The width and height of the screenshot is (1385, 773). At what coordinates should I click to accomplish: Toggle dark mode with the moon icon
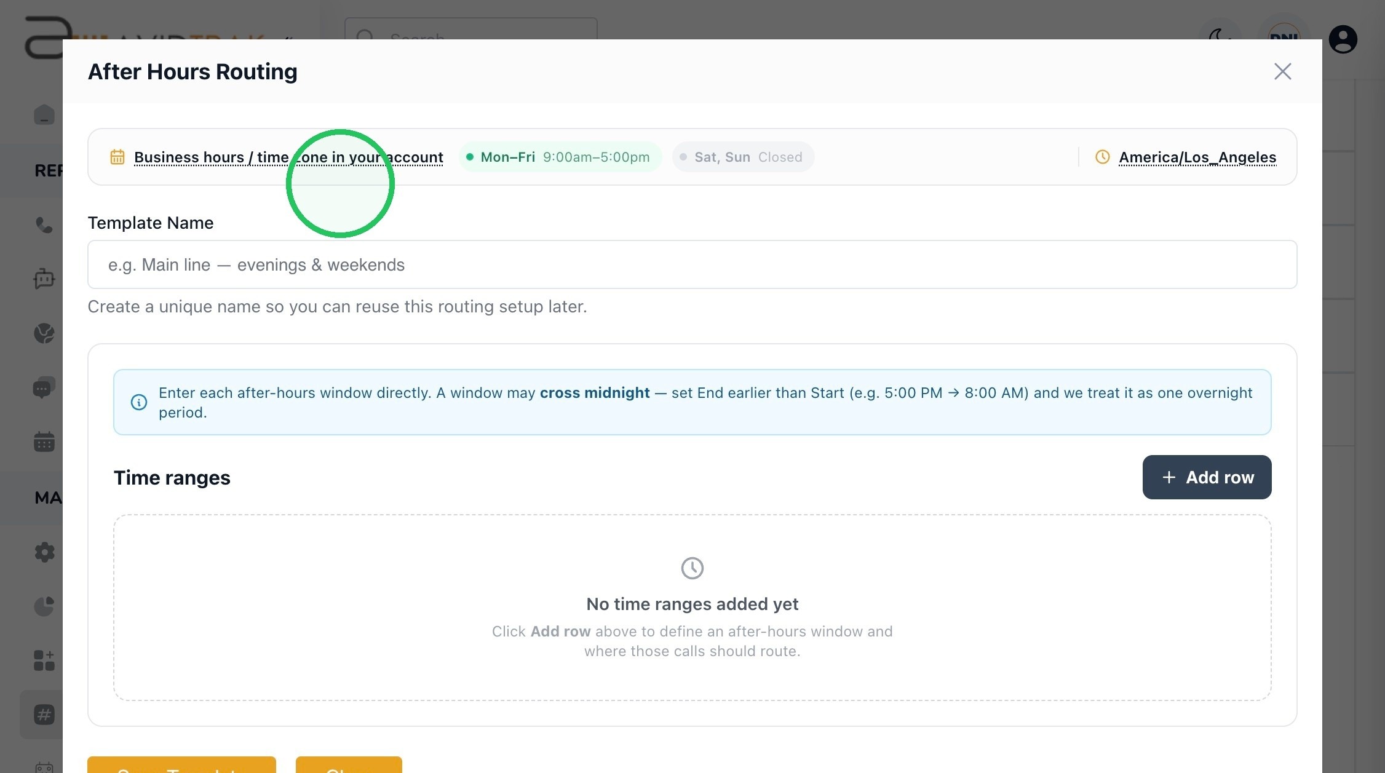(1220, 34)
